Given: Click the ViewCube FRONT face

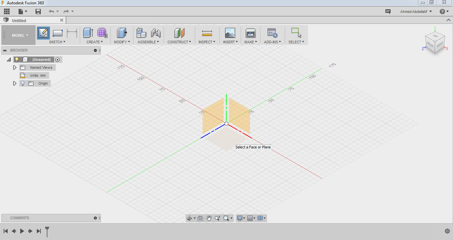Looking at the screenshot, I should coord(430,44).
